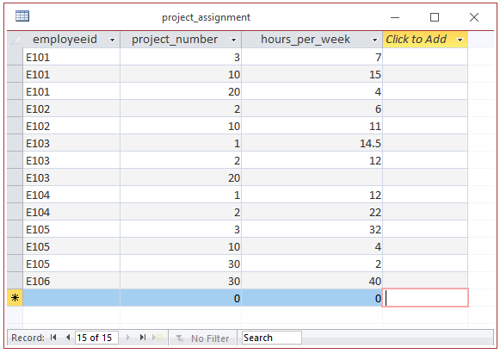This screenshot has height=360, width=500.
Task: Click project_number 30 in E106 row
Action: pos(181,281)
